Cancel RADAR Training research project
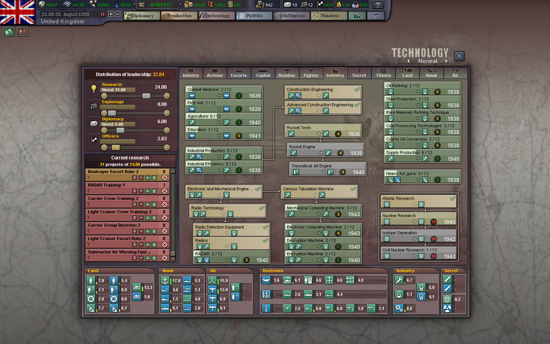This screenshot has width=550, height=344. tap(164, 191)
